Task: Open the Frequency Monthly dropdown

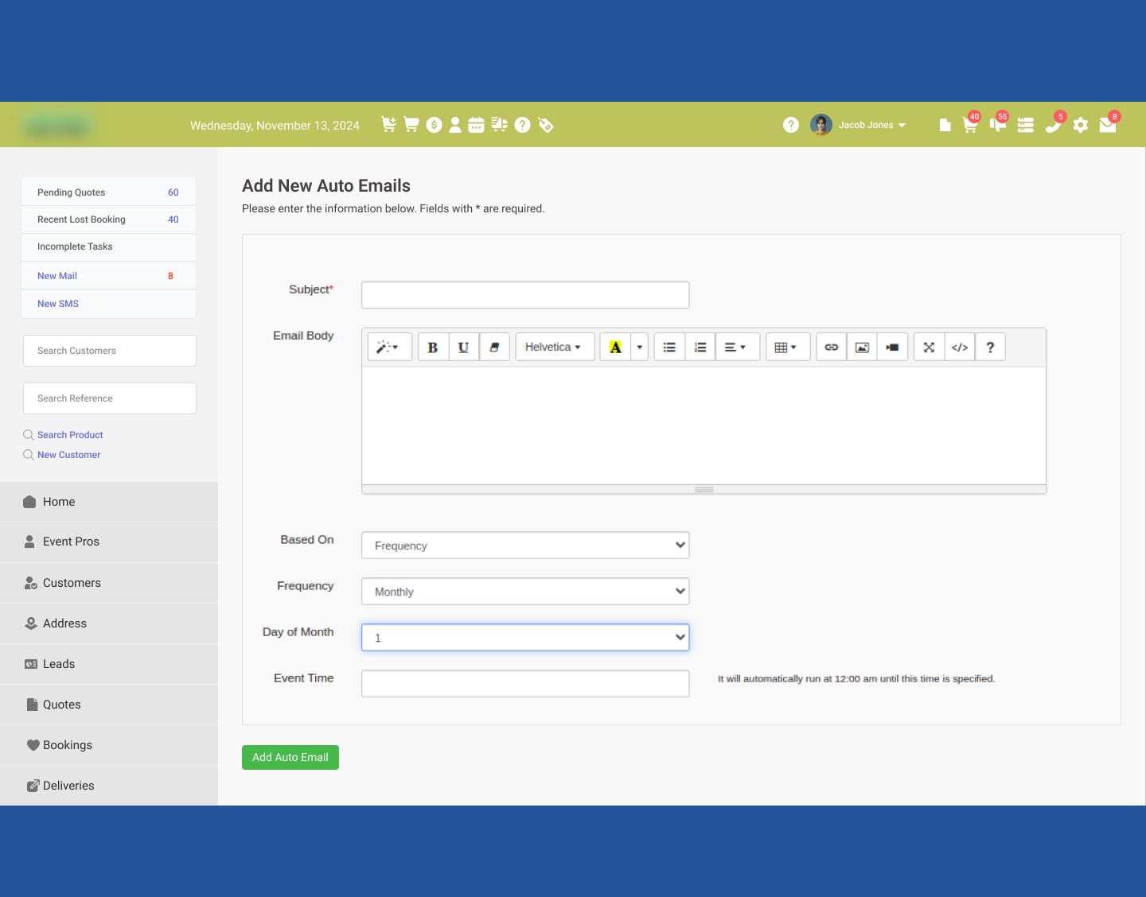Action: tap(525, 592)
